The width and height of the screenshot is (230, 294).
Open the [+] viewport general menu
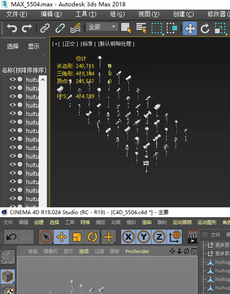coord(56,44)
